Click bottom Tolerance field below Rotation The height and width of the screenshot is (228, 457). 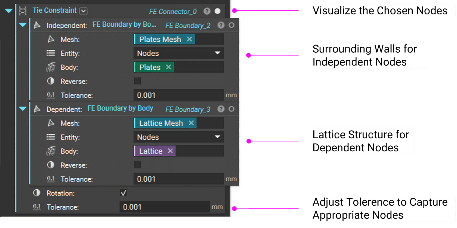point(164,207)
